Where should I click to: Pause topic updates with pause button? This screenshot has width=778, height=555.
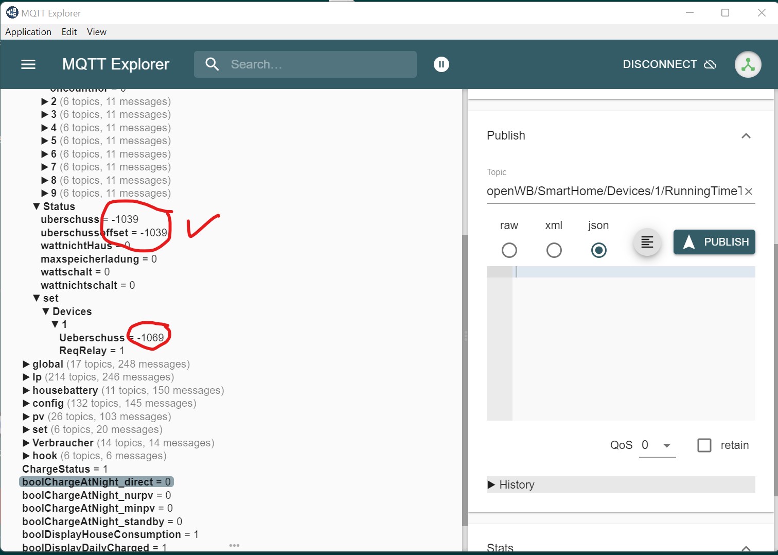(x=441, y=64)
